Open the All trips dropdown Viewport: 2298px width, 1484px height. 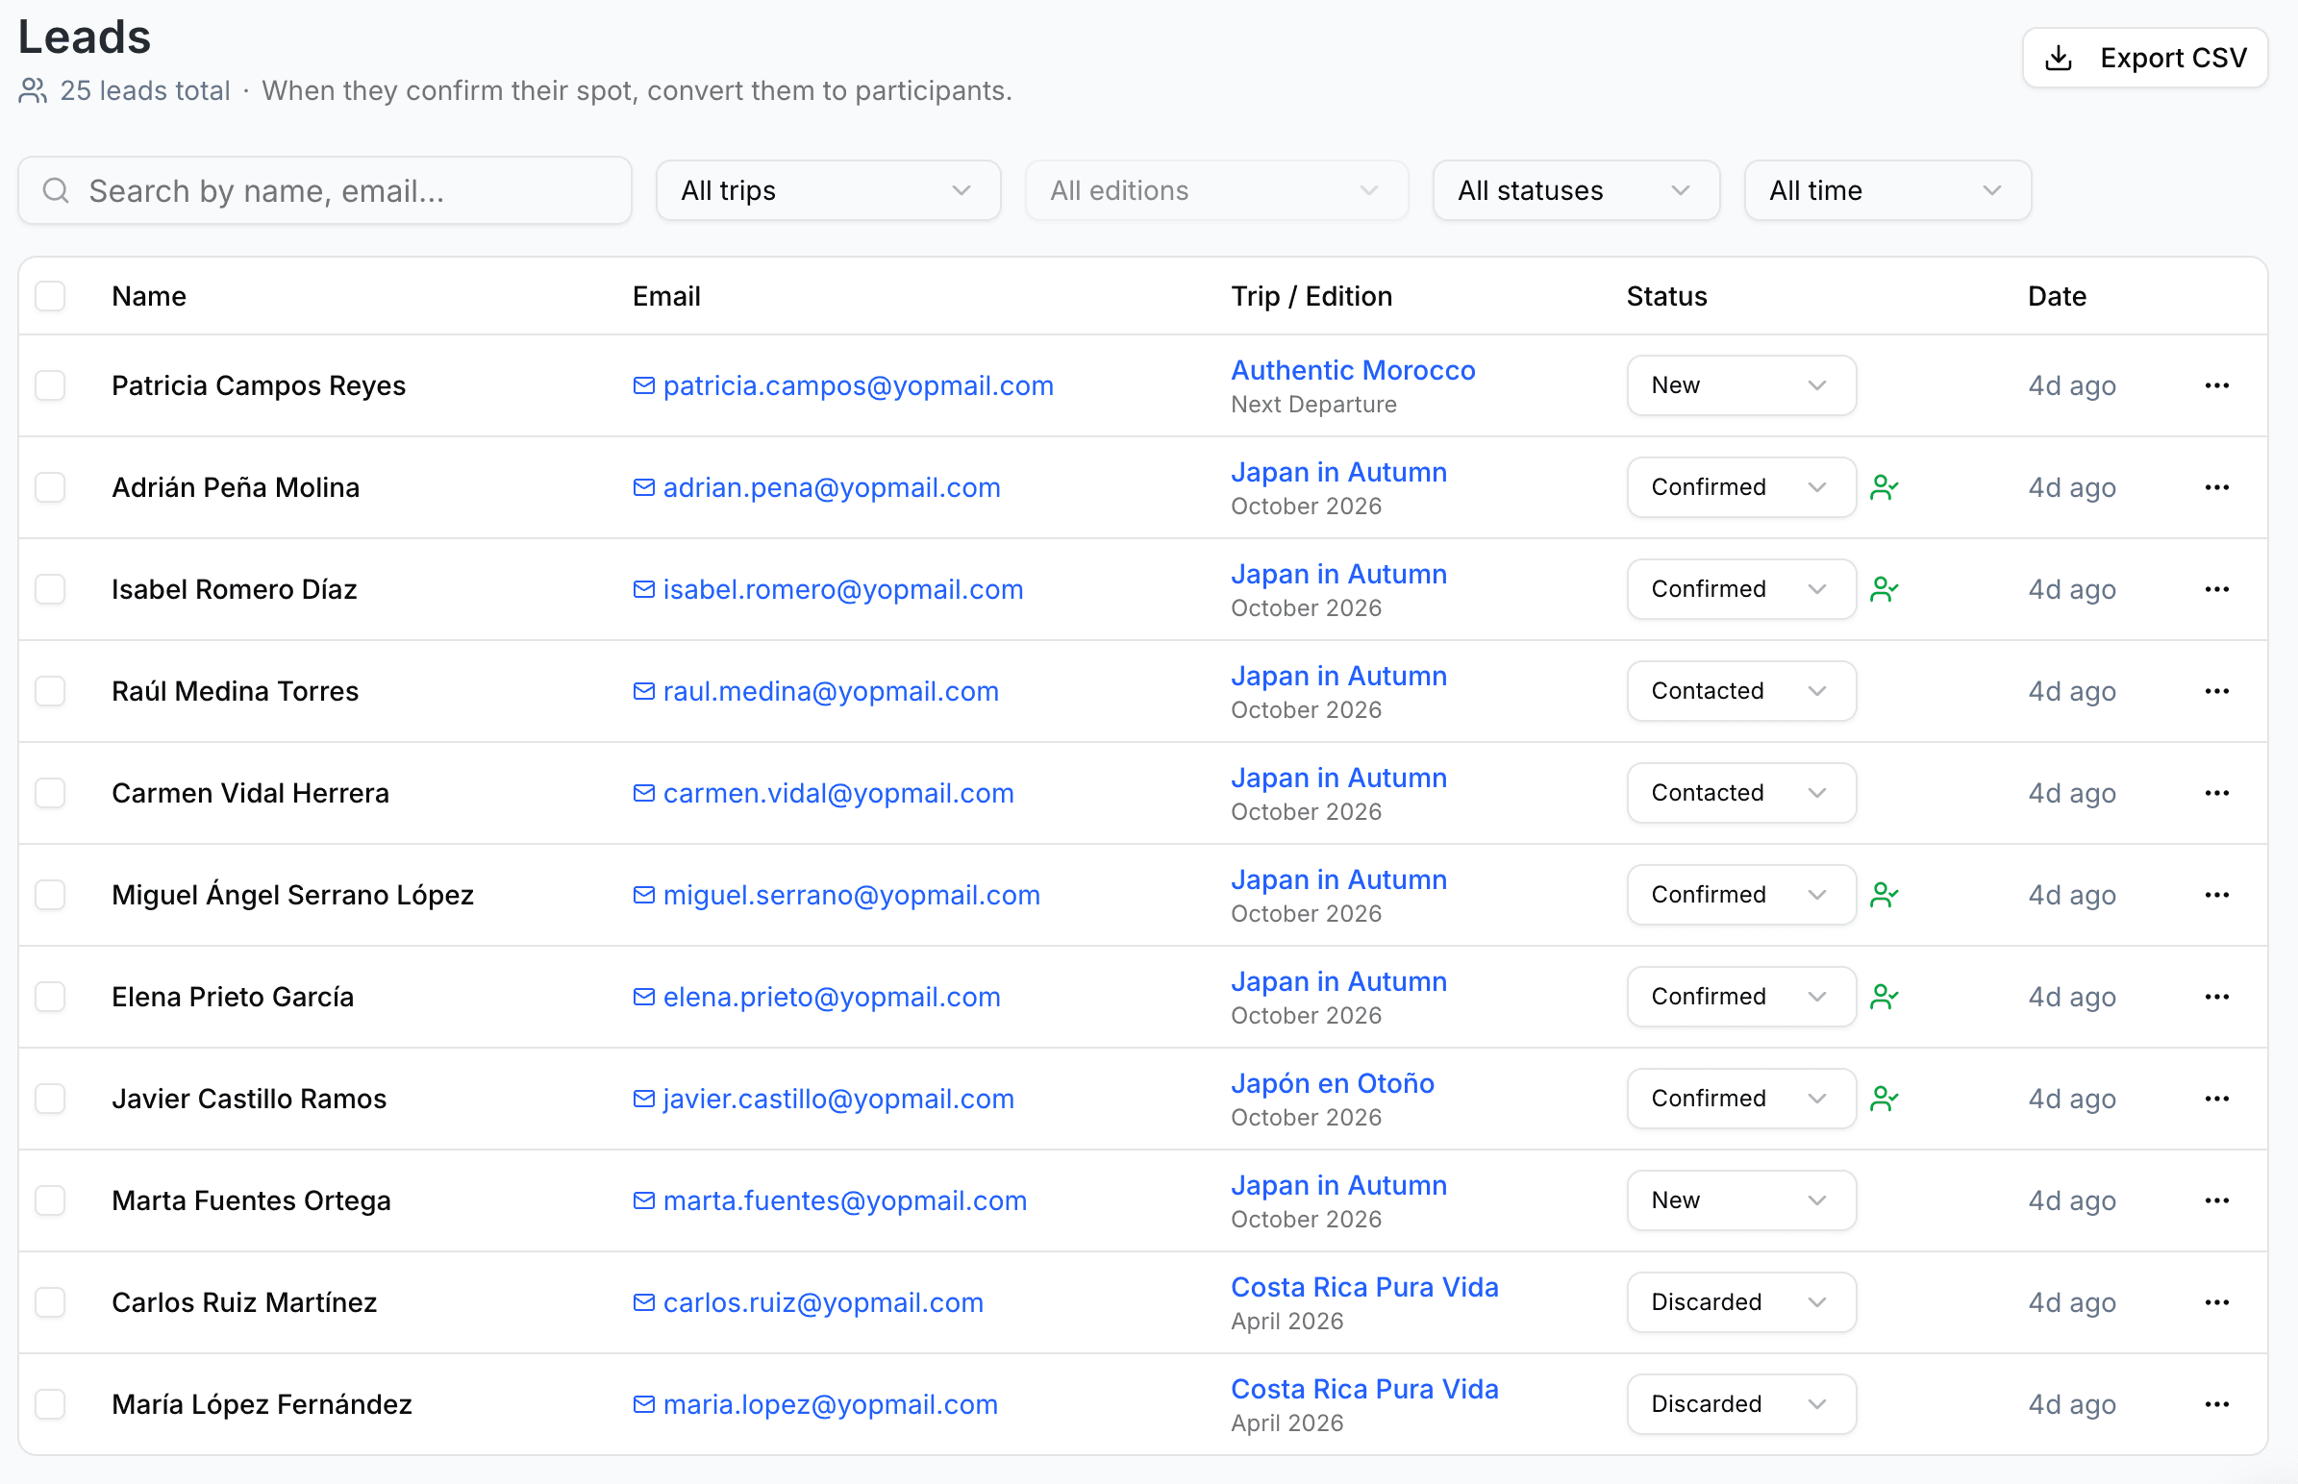[x=827, y=190]
